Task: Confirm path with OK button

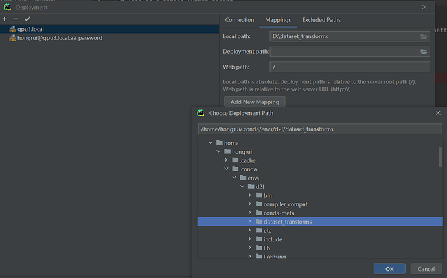Action: (x=389, y=269)
